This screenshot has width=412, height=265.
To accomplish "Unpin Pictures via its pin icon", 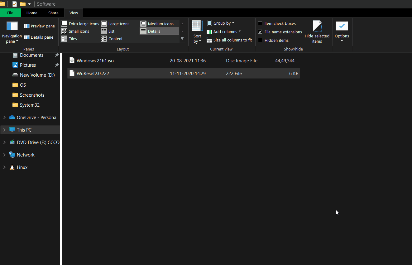I will (57, 65).
